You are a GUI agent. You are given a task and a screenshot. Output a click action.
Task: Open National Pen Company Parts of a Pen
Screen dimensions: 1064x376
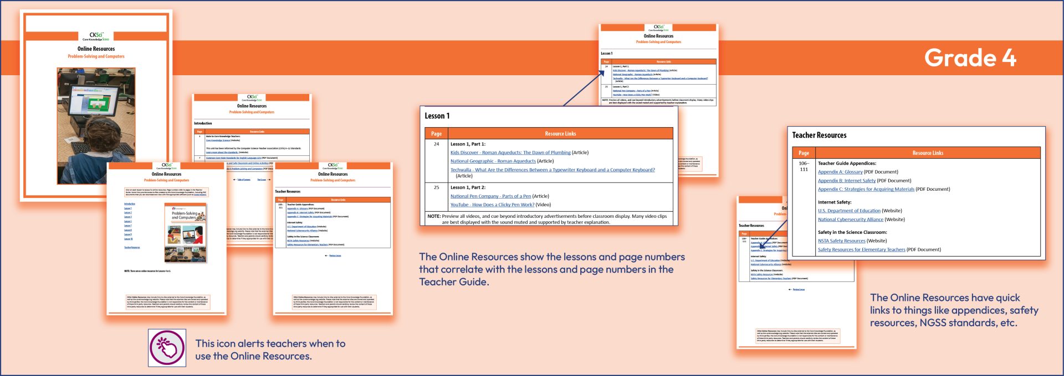pos(490,196)
